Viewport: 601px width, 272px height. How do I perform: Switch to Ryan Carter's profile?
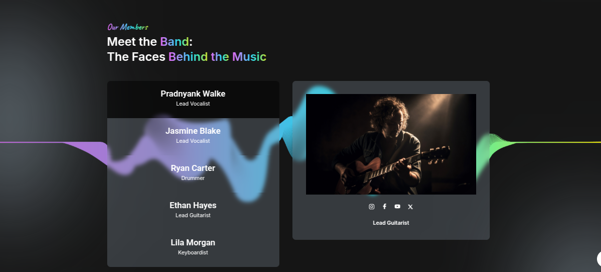pos(193,174)
